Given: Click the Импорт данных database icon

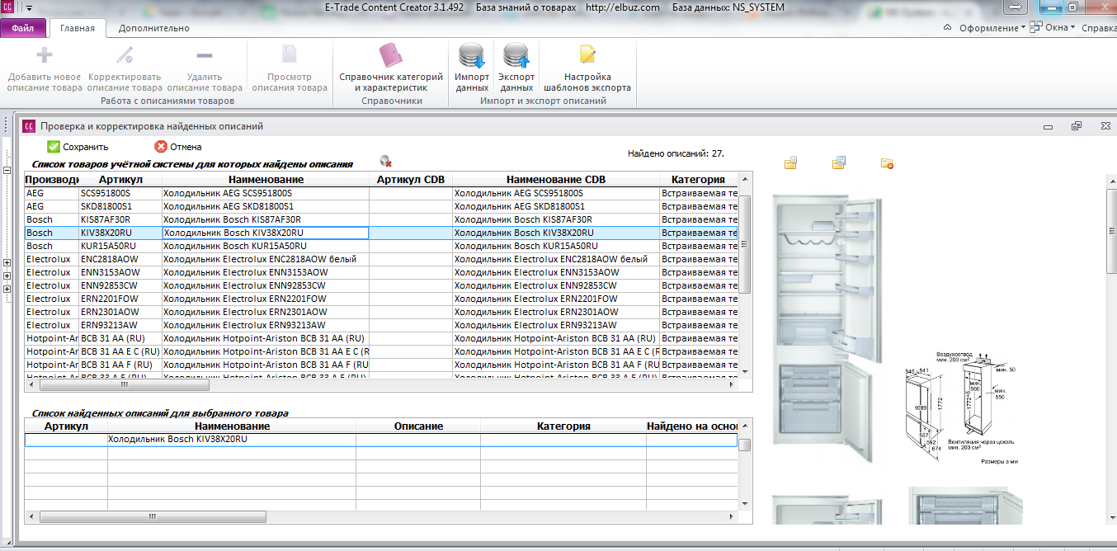Looking at the screenshot, I should (x=472, y=56).
